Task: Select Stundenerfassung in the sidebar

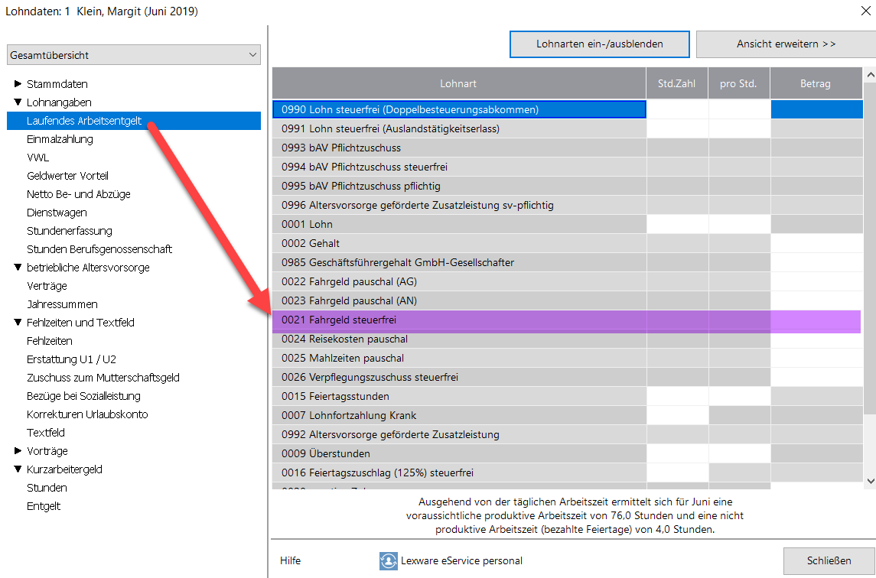Action: [69, 231]
